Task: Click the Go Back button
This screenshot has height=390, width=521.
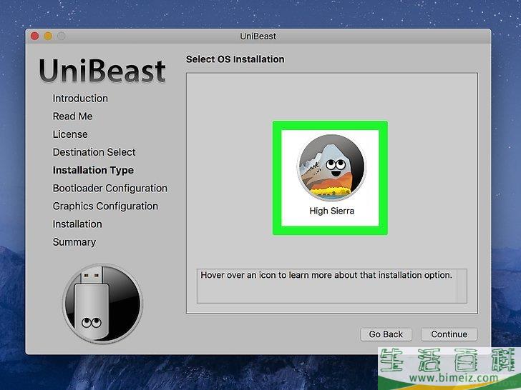Action: tap(386, 334)
